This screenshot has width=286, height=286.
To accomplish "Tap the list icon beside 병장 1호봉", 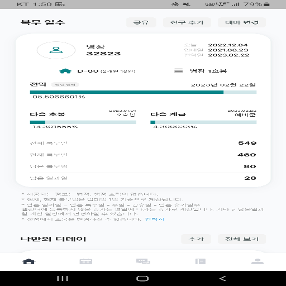I will pos(178,71).
